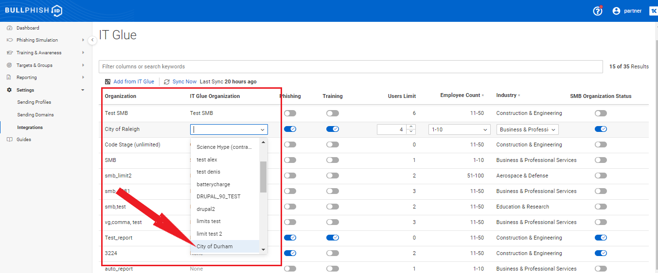The width and height of the screenshot is (658, 273).
Task: Click Sync Now link
Action: click(184, 82)
